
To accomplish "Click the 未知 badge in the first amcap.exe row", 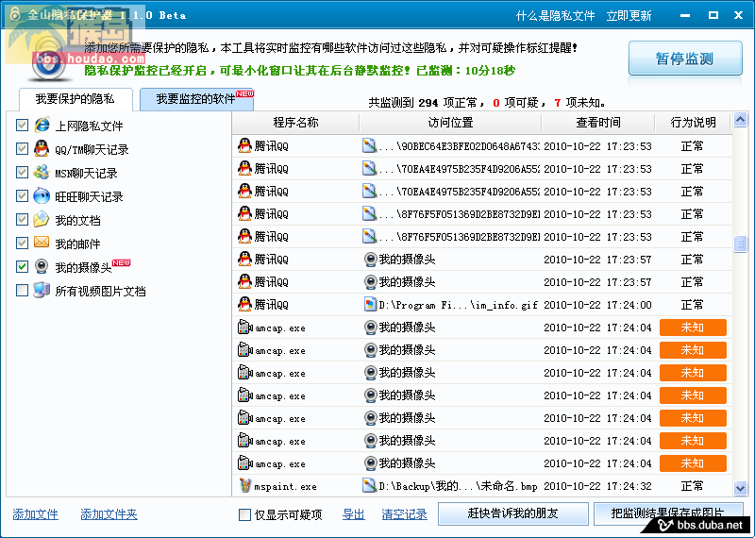I will point(693,328).
